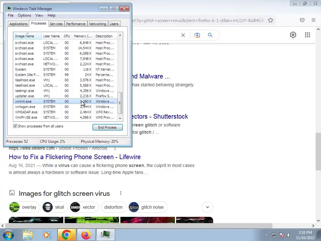Open the Firefox hamburger menu
Viewport: 321px width, 241px height.
point(313,20)
